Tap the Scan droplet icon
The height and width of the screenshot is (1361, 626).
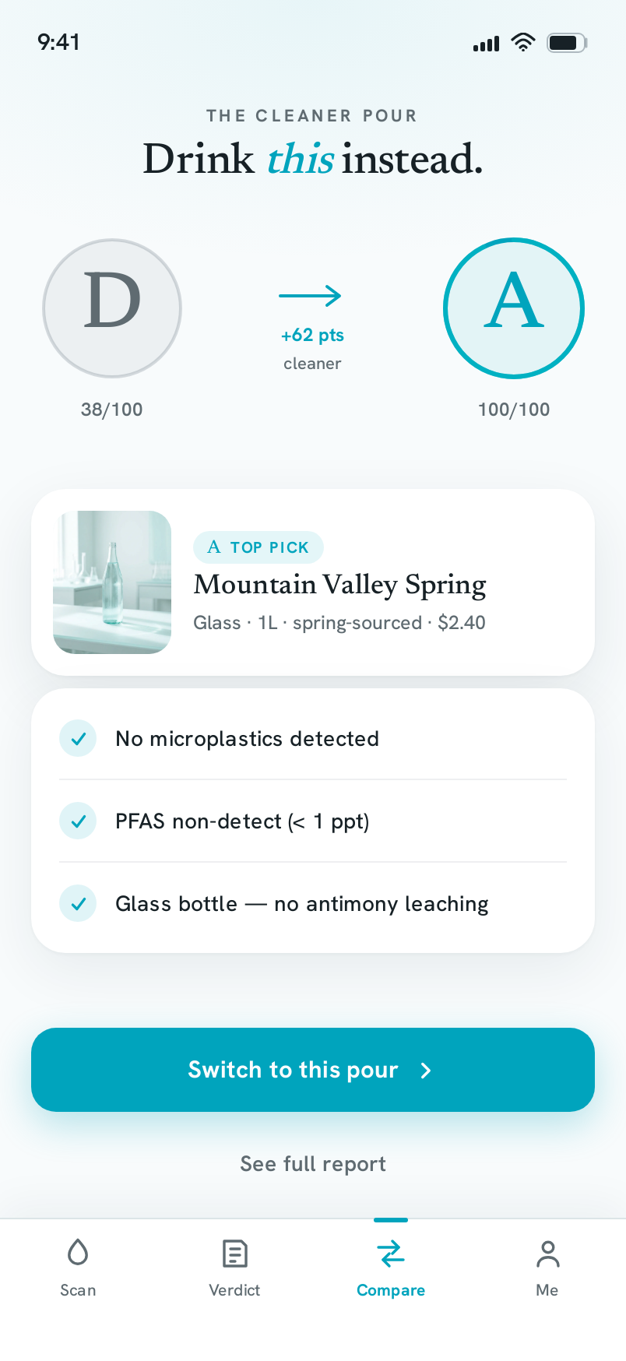coord(78,1252)
